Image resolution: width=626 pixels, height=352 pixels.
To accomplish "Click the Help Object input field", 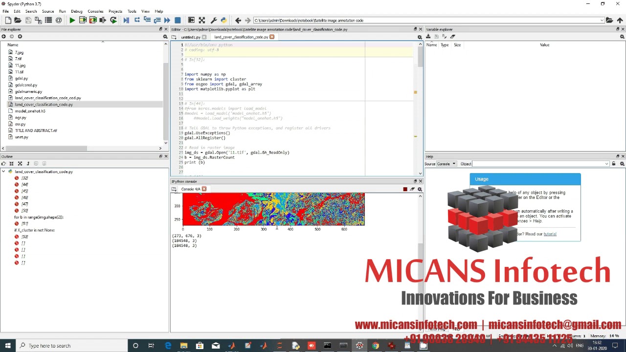I will click(538, 164).
